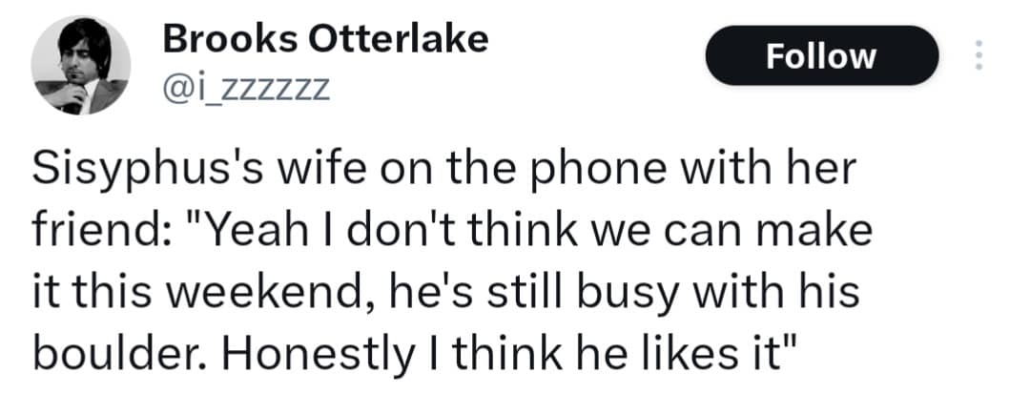The width and height of the screenshot is (1030, 394).
Task: Click the @i_zzzzzz handle
Action: click(x=246, y=89)
